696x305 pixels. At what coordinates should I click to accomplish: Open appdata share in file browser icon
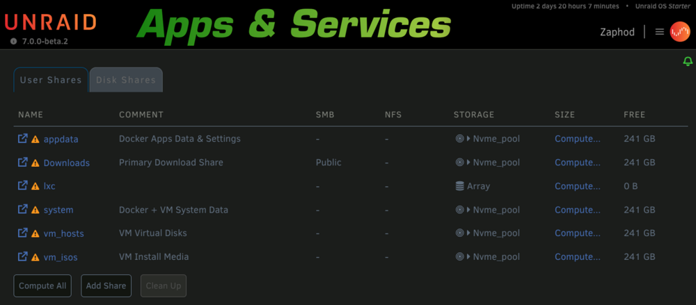click(22, 138)
